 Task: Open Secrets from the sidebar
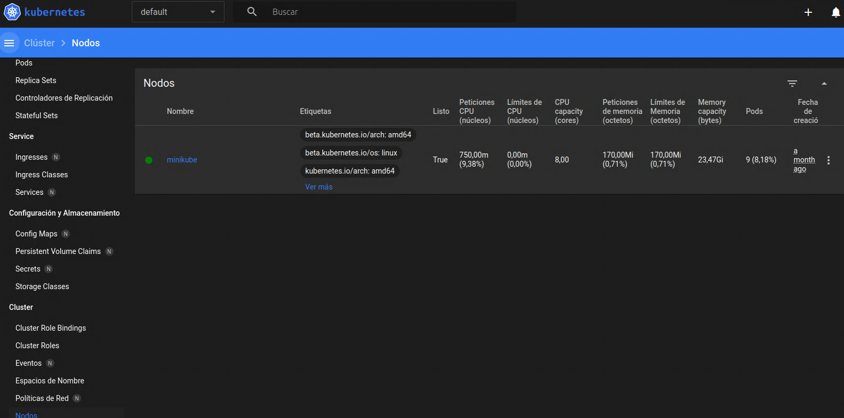point(28,269)
